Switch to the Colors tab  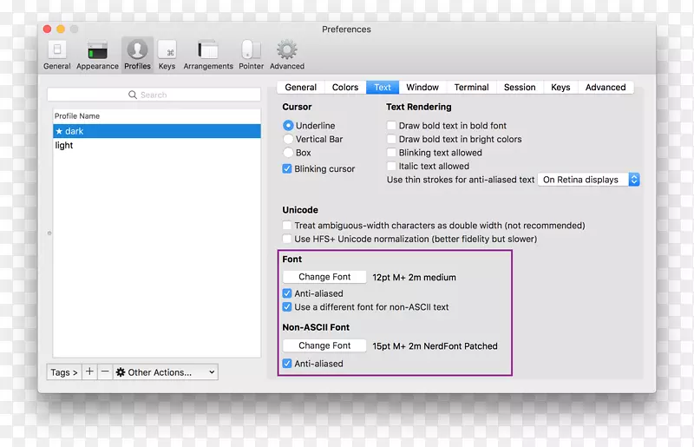pos(345,87)
